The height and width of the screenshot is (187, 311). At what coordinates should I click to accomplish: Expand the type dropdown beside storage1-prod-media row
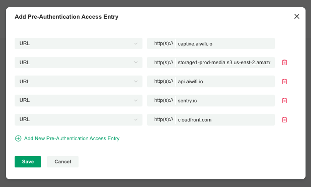(x=79, y=62)
